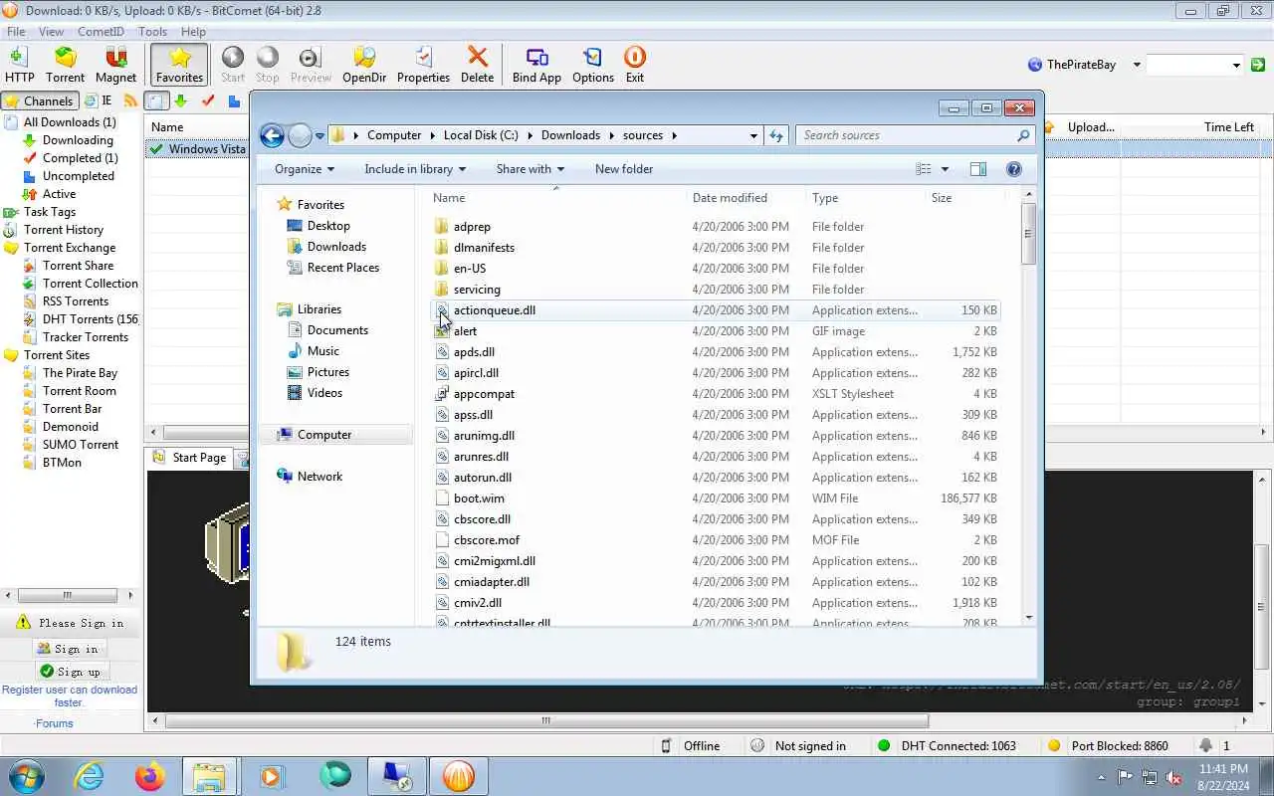Click the New folder button
The image size is (1274, 796).
624,169
